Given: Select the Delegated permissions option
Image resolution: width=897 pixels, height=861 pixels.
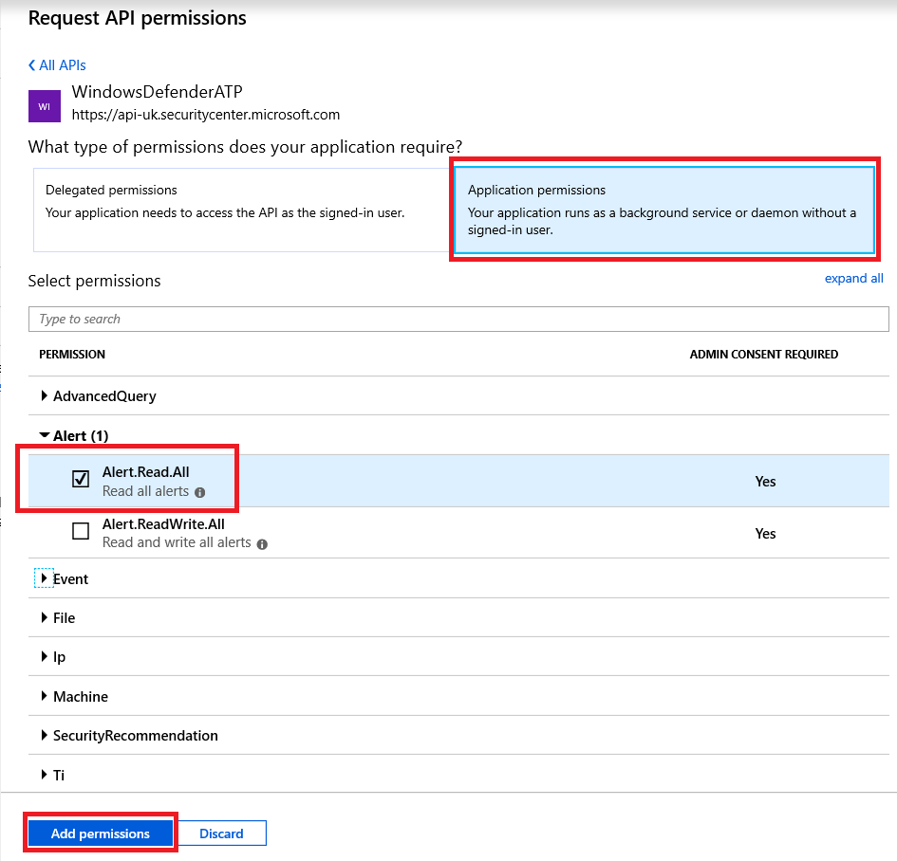Looking at the screenshot, I should [x=239, y=210].
